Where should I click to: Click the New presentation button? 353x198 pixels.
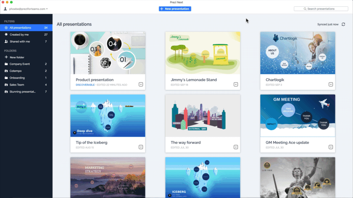coord(175,9)
